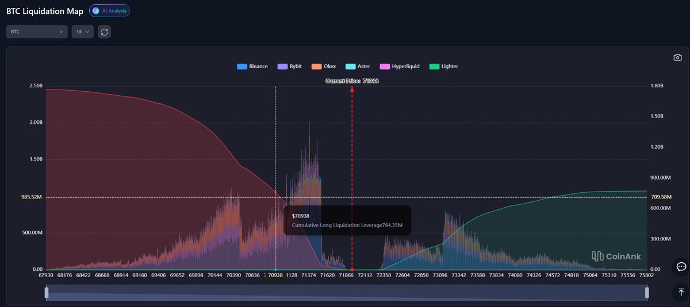Open the AI Analysis feature
This screenshot has width=690, height=307.
(x=109, y=10)
